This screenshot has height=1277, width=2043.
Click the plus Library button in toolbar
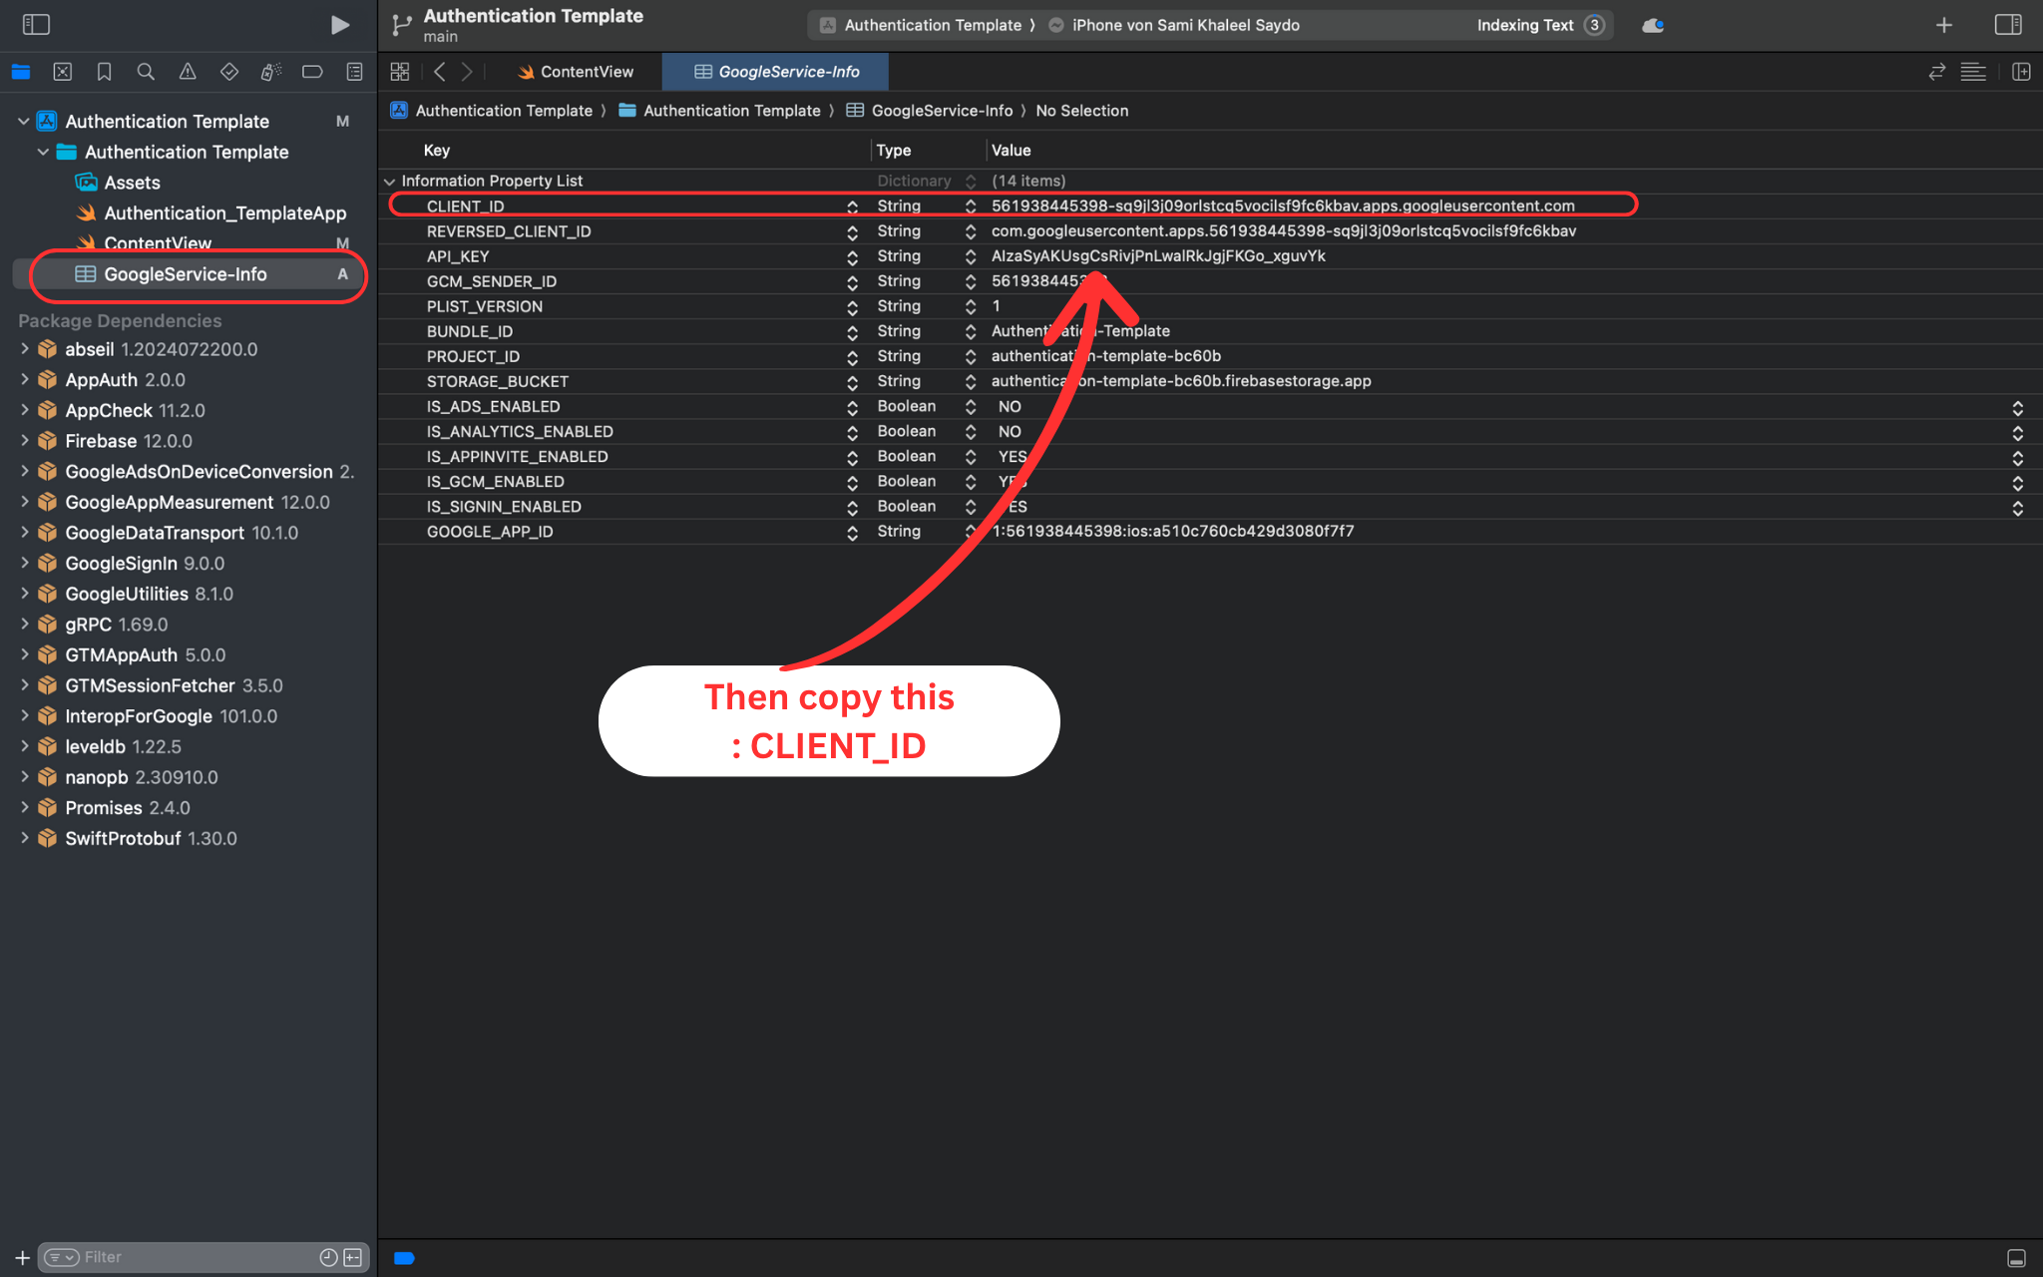tap(1943, 25)
